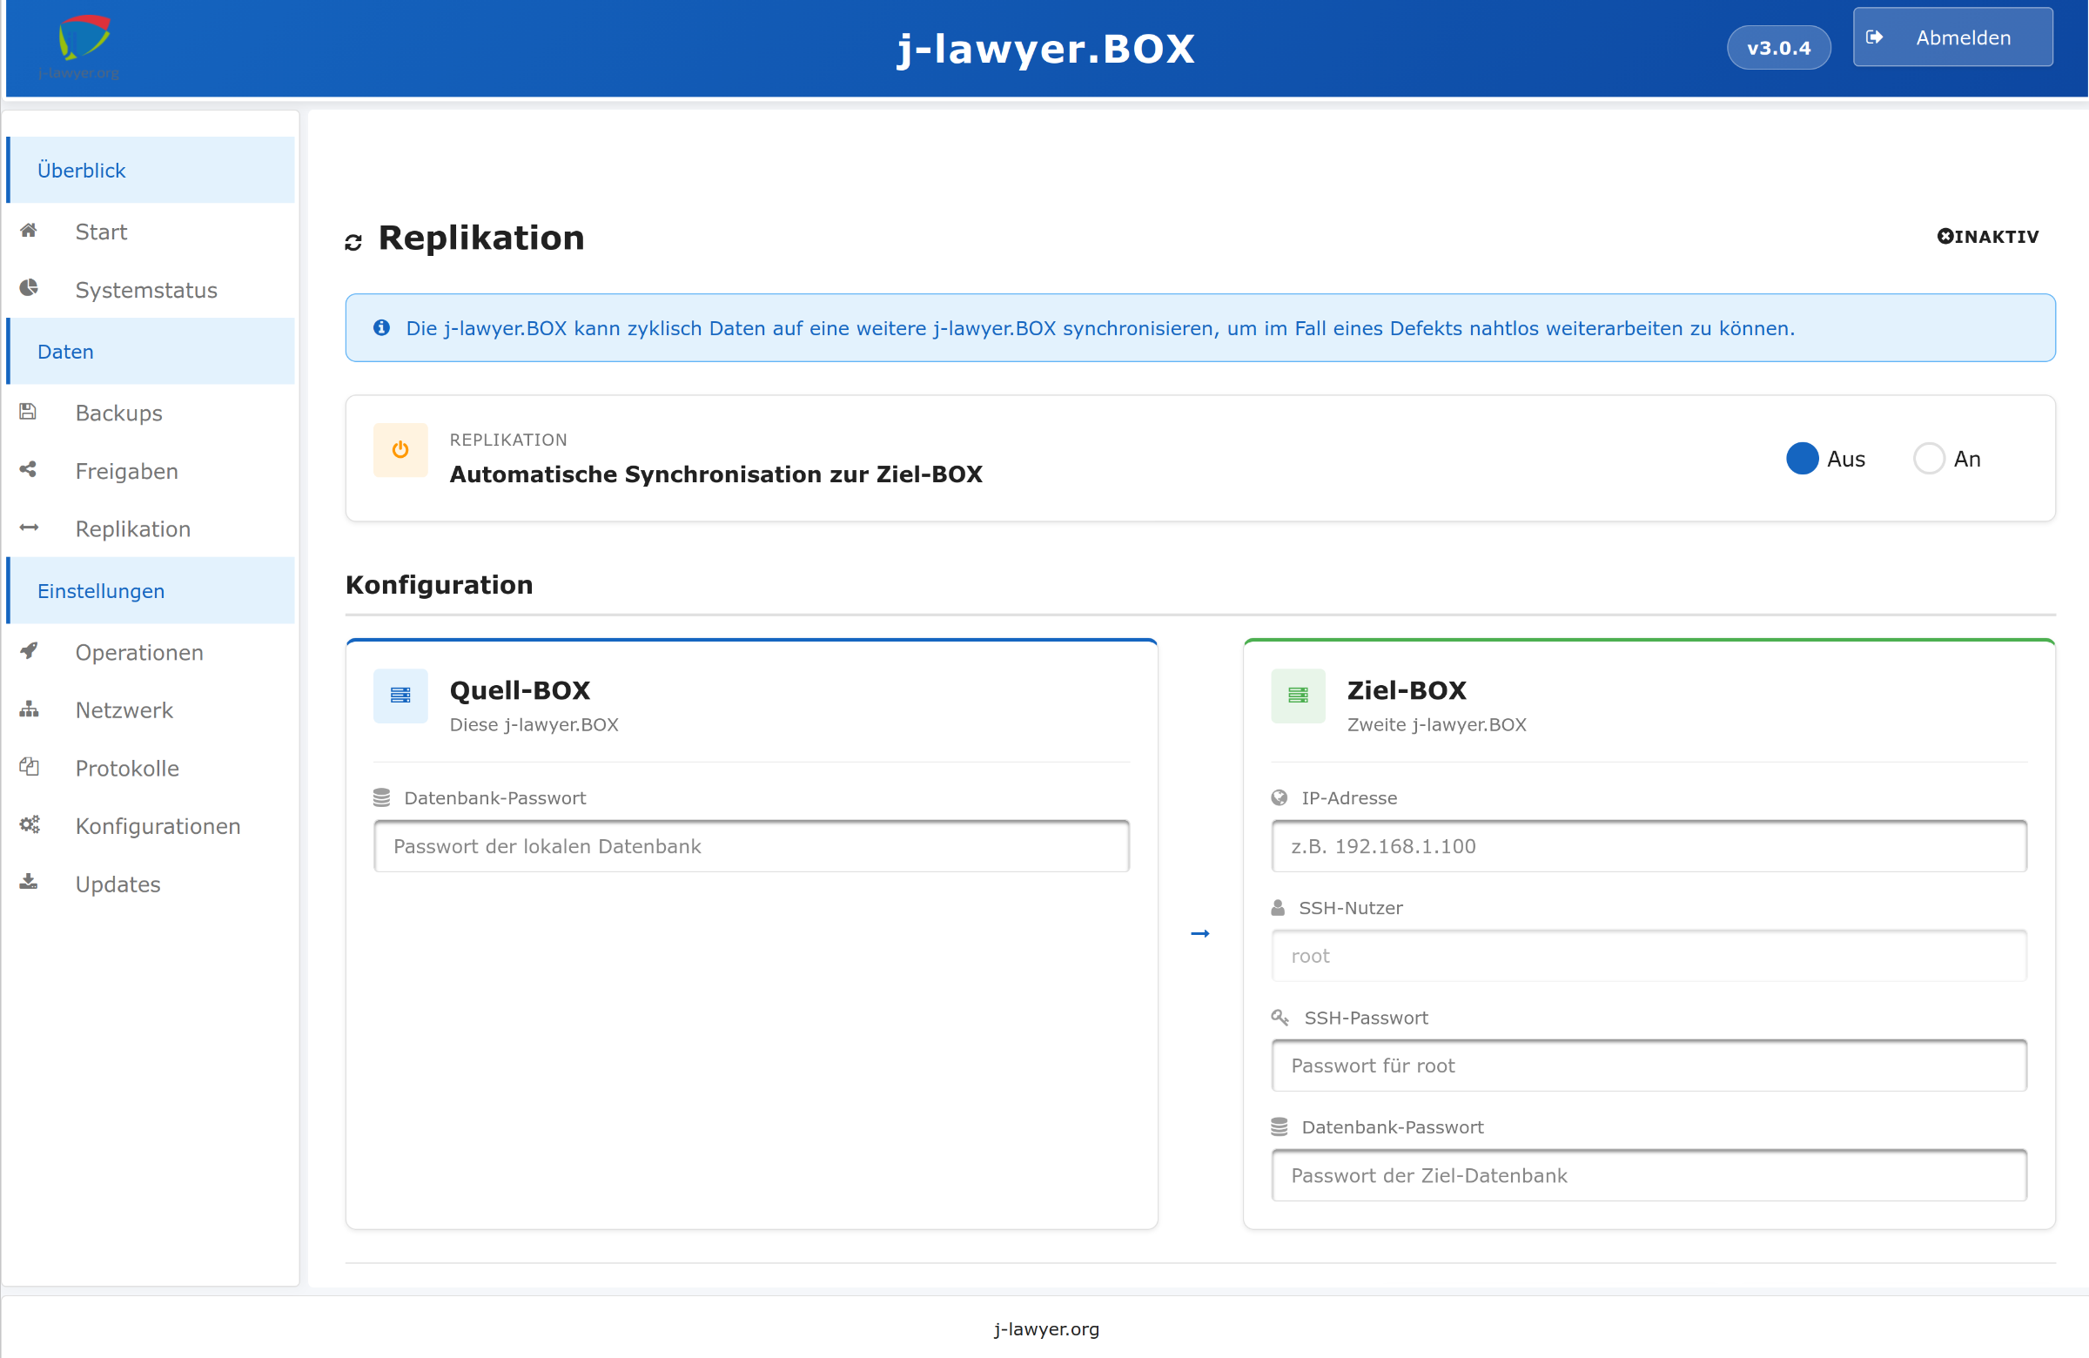
Task: Click the home icon next to Start
Action: tap(29, 231)
